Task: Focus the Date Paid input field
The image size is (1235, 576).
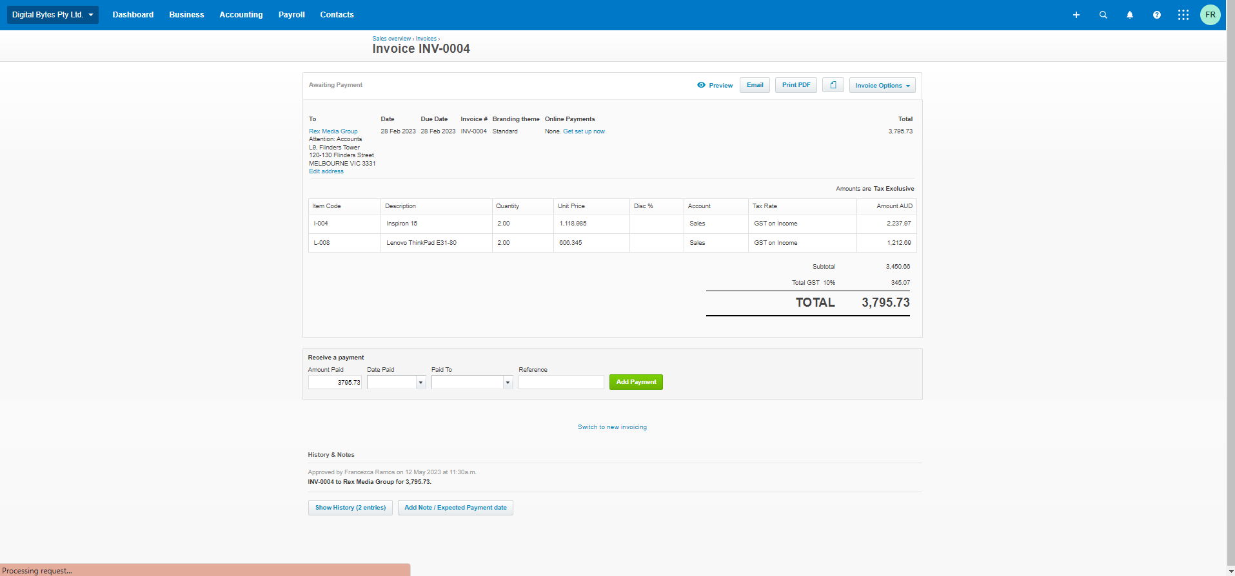Action: (392, 383)
